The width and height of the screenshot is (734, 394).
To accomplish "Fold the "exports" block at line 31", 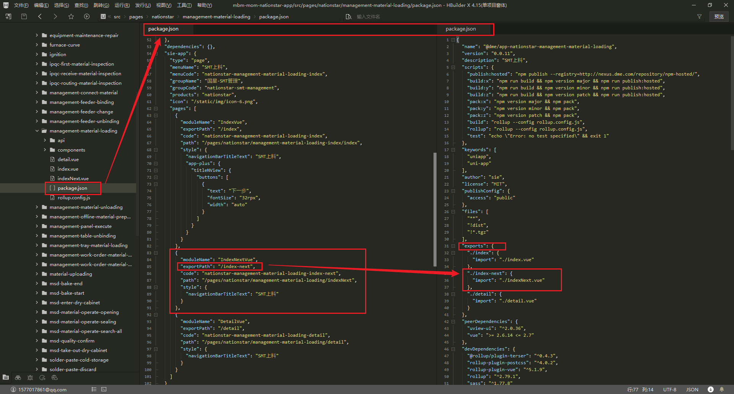I will click(x=453, y=246).
